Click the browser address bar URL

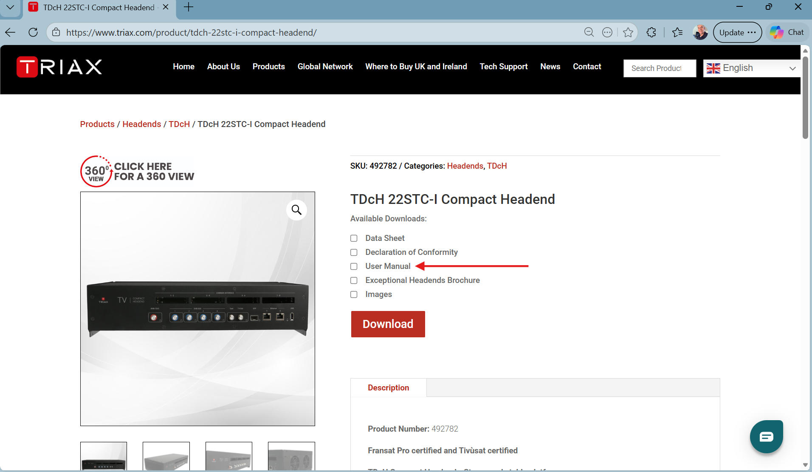point(192,33)
